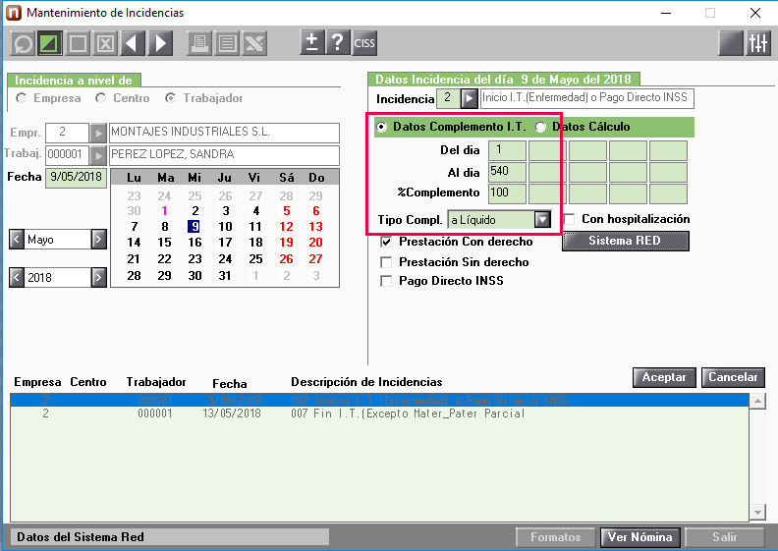
Task: Click the Trabajador column header
Action: (156, 382)
